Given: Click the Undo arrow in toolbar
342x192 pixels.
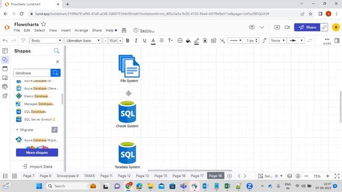Looking at the screenshot, I should click(x=5, y=41).
